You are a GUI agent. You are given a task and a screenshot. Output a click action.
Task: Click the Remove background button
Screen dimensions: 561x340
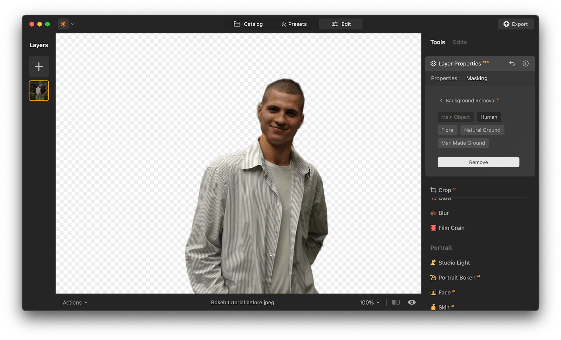click(478, 162)
